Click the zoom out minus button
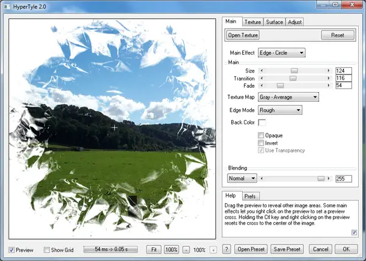Image resolution: width=366 pixels, height=261 pixels. (186, 250)
